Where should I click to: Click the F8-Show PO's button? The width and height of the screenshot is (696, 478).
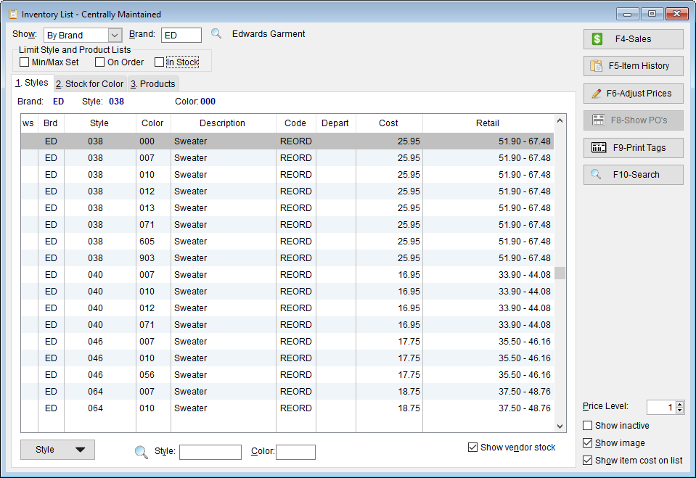(634, 120)
